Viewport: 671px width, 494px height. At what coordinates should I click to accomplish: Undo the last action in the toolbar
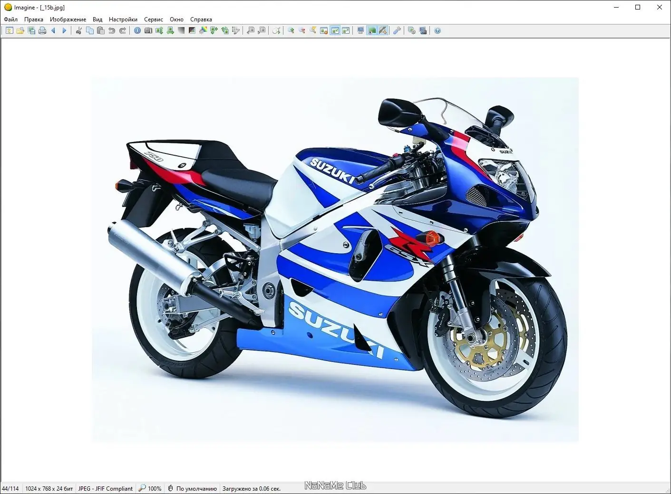(112, 31)
